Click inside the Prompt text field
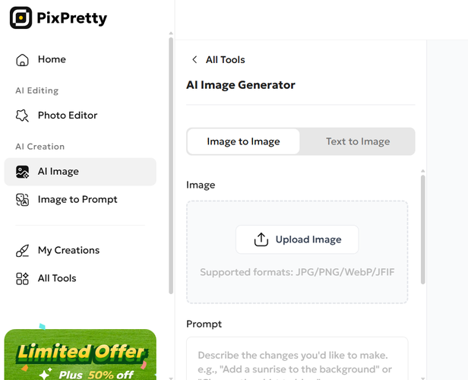Screen dimensions: 468x380 pyautogui.click(x=297, y=359)
